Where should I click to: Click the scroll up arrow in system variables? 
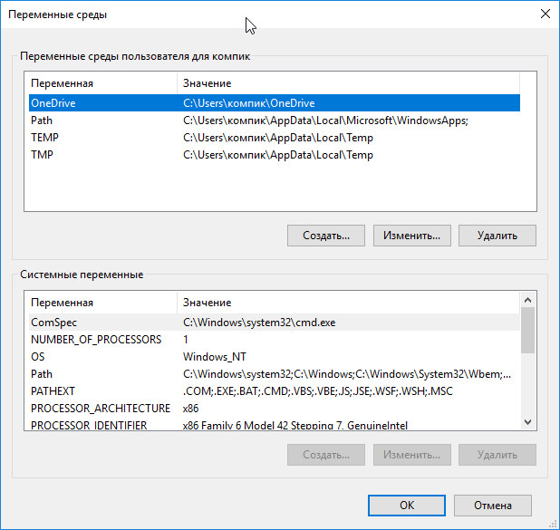pyautogui.click(x=528, y=300)
